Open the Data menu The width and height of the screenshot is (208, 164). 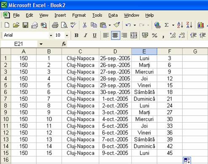coord(113,15)
